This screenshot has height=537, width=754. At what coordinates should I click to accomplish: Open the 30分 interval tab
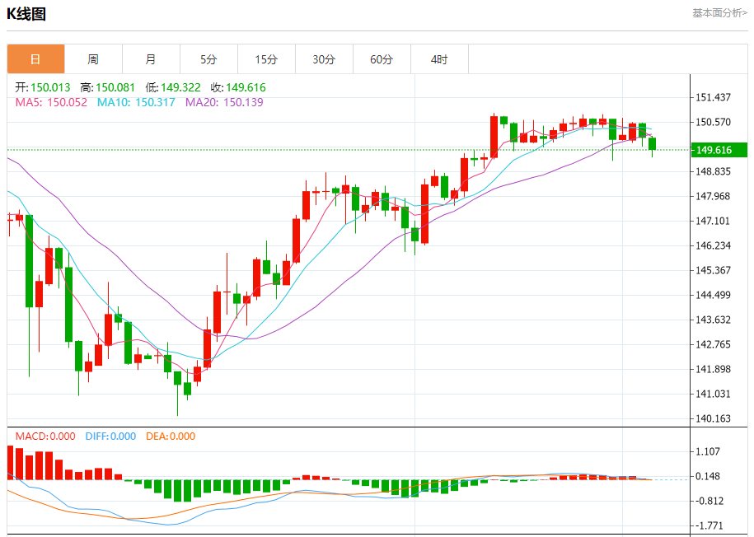324,59
